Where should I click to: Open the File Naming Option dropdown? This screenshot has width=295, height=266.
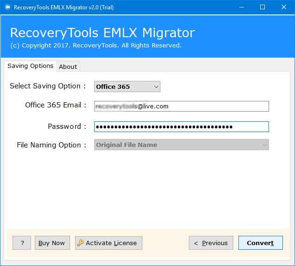coord(181,145)
